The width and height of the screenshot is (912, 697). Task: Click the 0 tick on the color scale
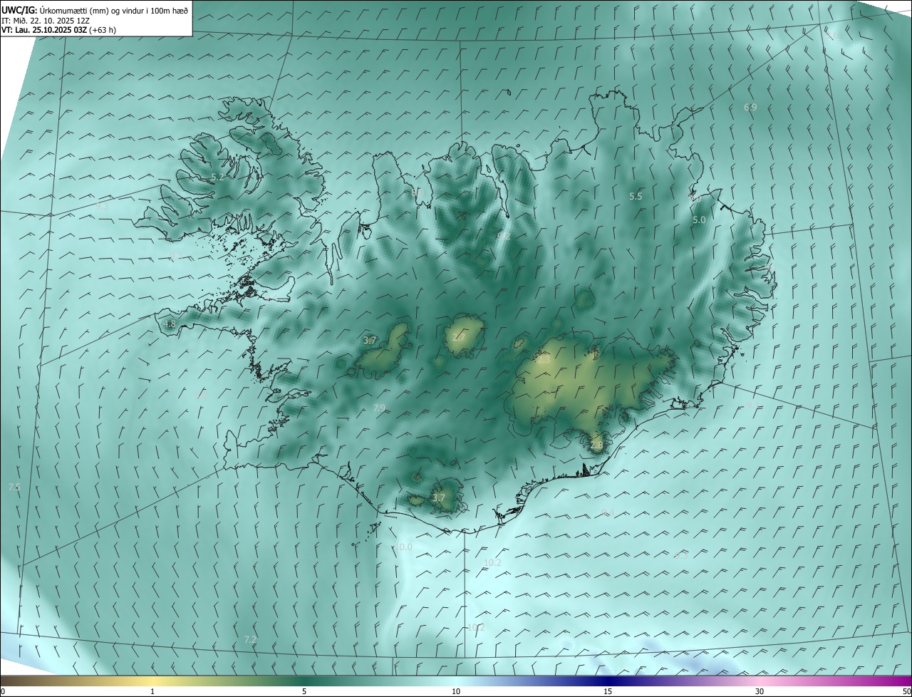[x=3, y=691]
